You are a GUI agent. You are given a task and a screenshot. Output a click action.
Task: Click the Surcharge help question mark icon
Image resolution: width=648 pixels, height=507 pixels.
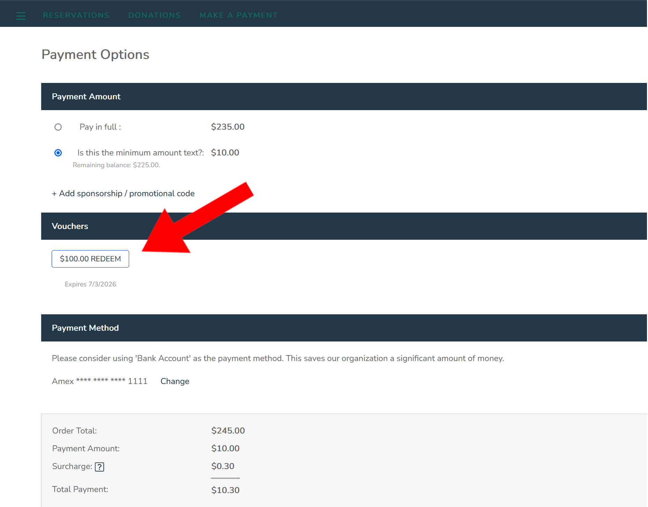tap(99, 467)
